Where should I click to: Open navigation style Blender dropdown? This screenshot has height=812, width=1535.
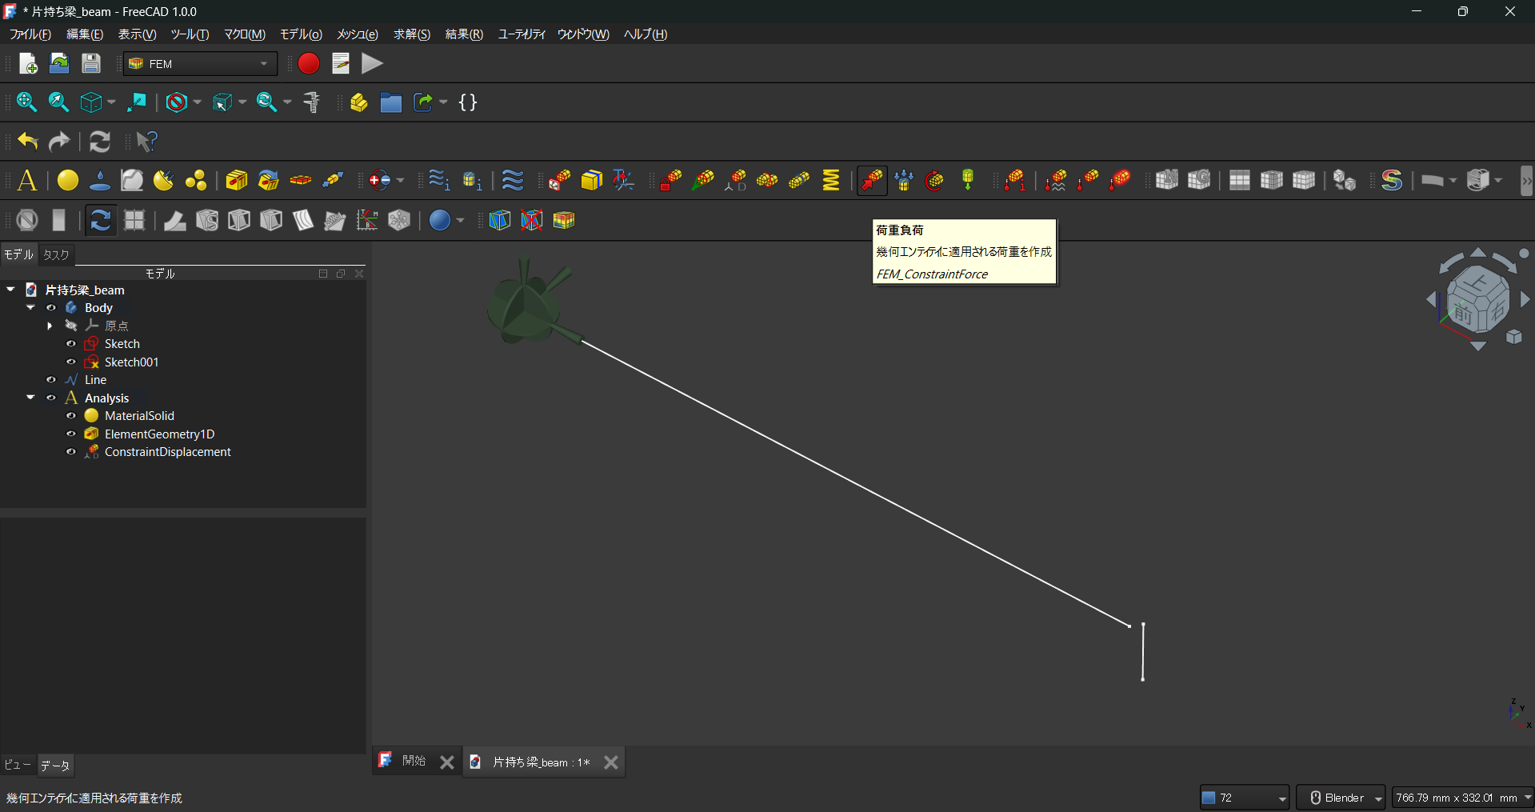tap(1341, 798)
